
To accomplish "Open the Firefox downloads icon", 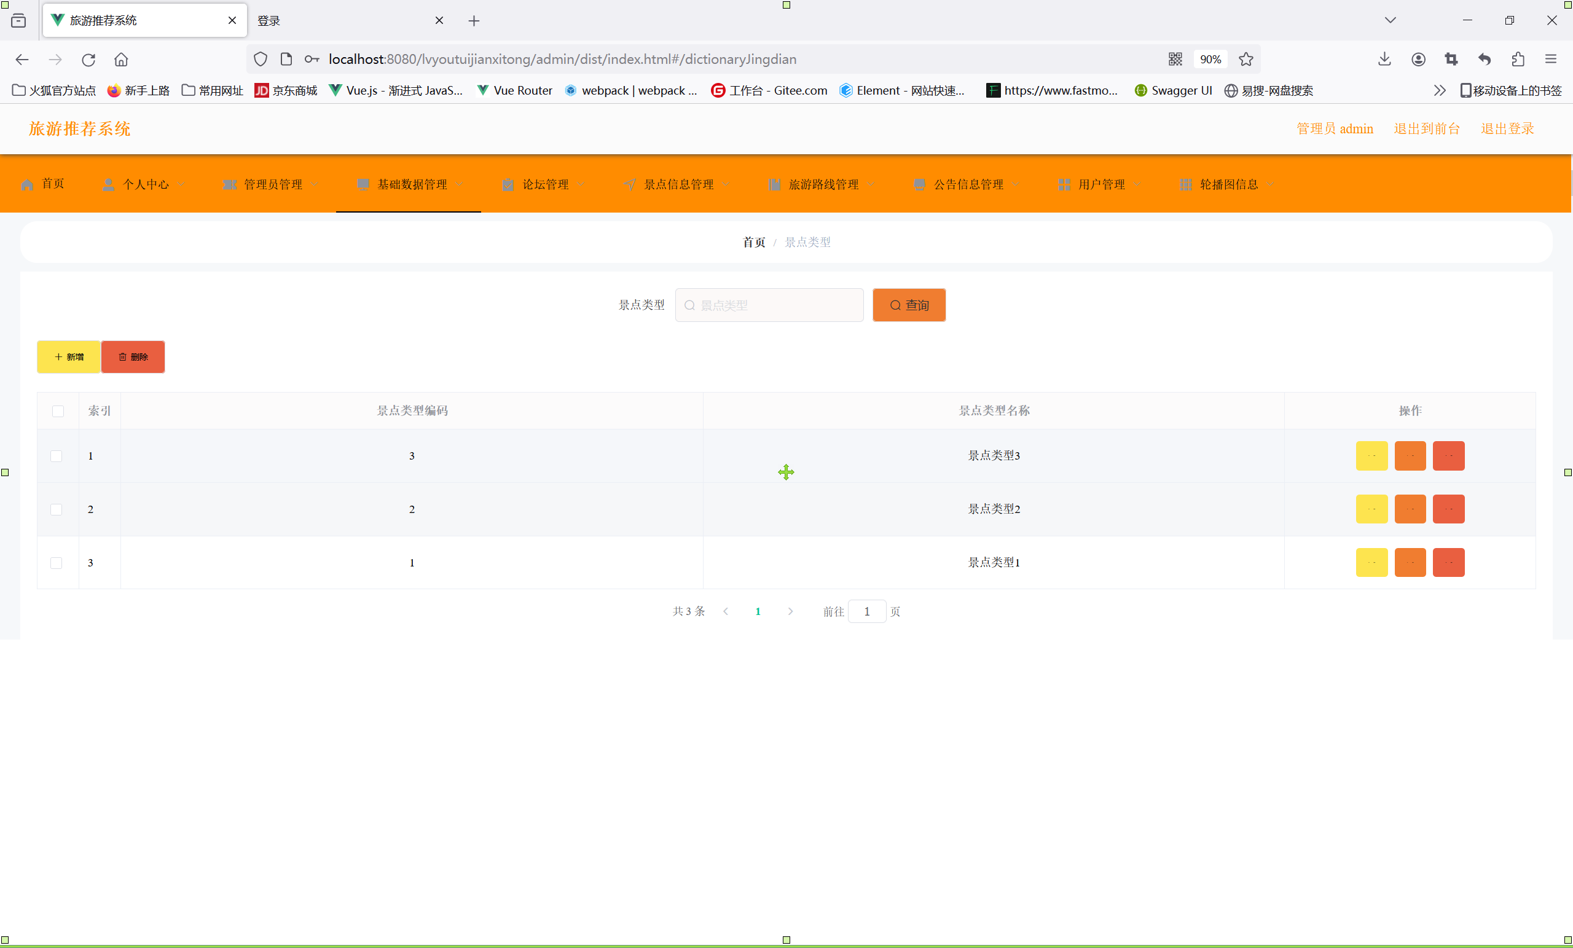I will pyautogui.click(x=1384, y=60).
